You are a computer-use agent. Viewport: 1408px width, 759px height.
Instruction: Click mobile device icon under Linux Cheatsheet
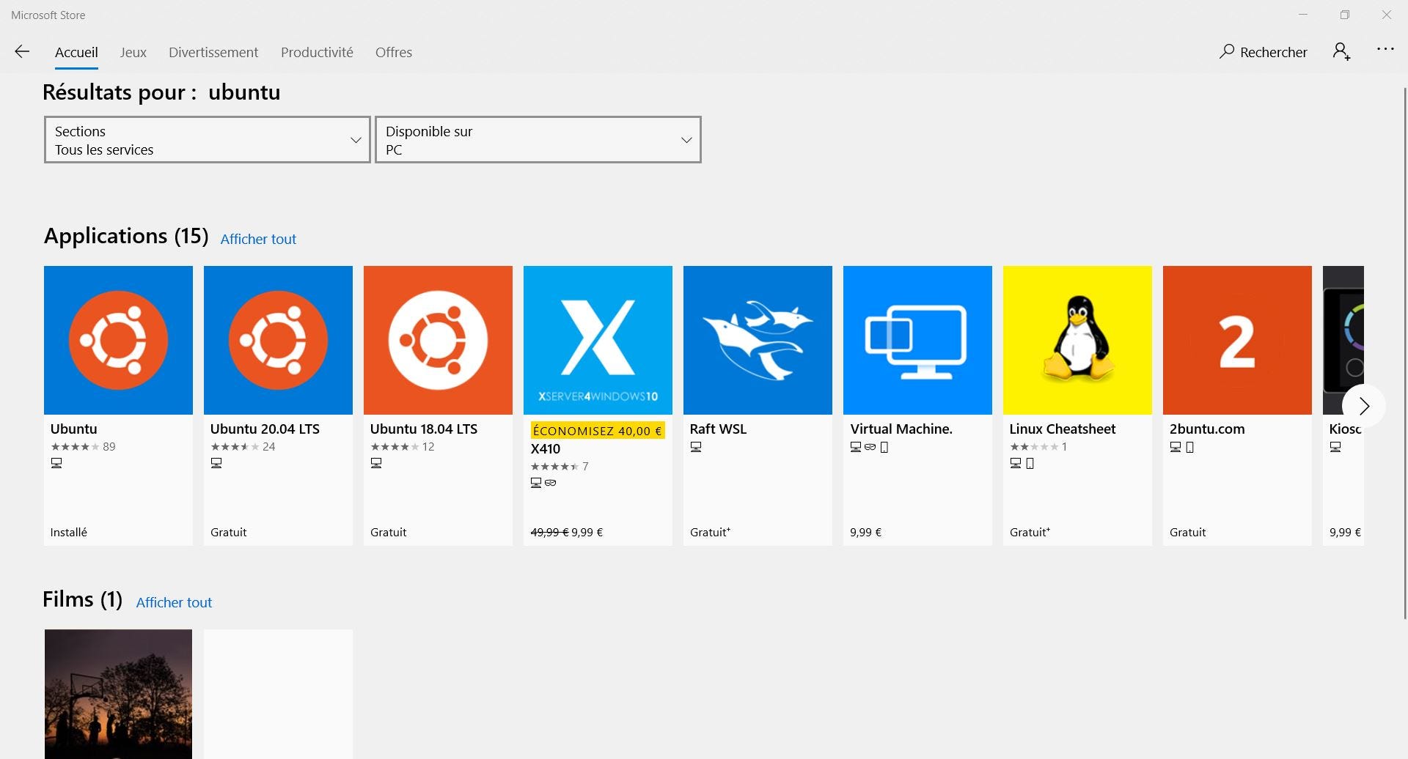pos(1030,463)
